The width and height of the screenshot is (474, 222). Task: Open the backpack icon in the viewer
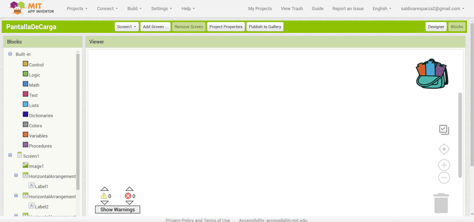pos(431,74)
